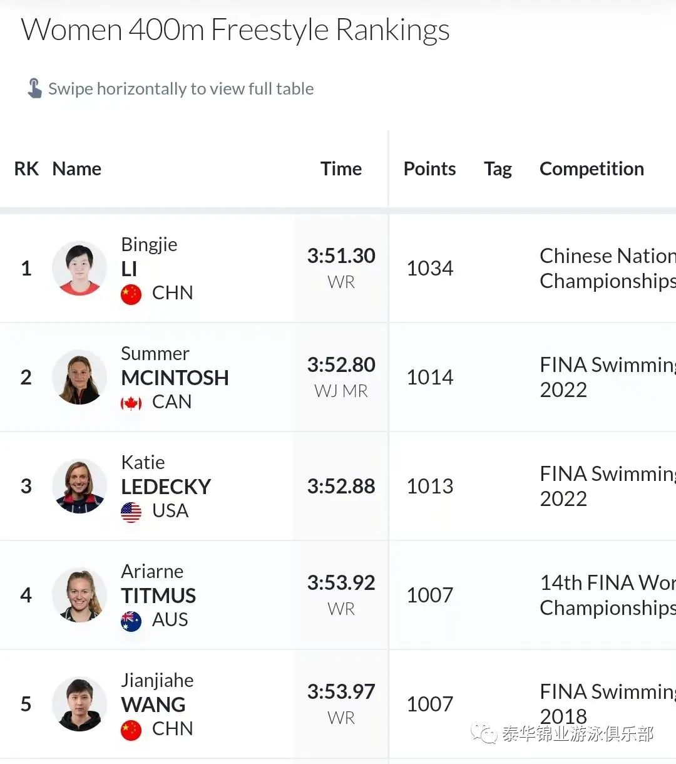Screen dimensions: 676x764
Task: Open Chinese National Championships competition text
Action: coord(608,268)
